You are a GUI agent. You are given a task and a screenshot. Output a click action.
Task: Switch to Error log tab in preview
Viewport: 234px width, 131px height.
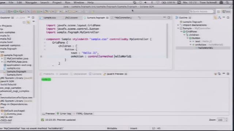64,114
